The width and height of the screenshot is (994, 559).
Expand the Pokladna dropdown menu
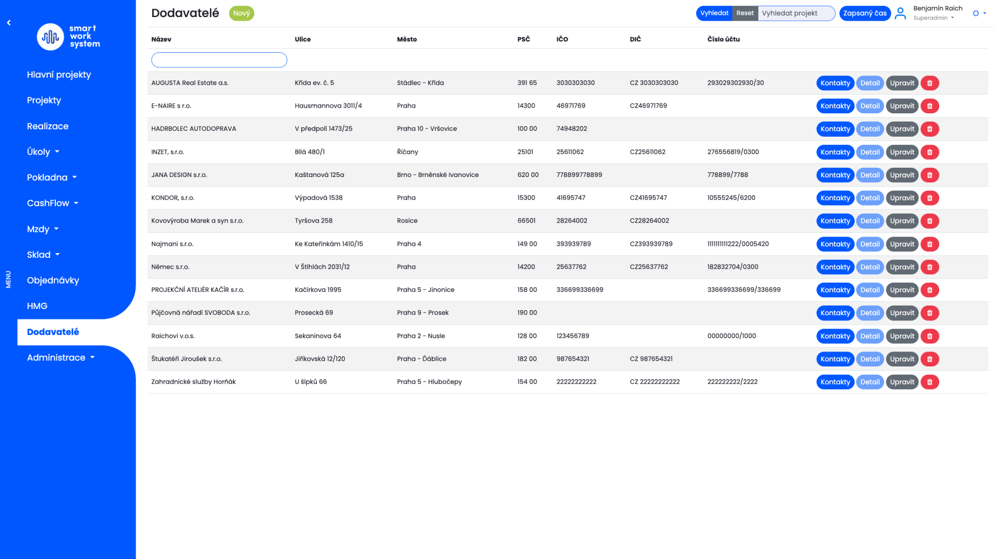click(52, 178)
